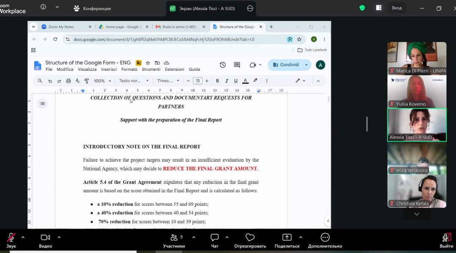
Task: Select the paint format roller icon
Action: [x=87, y=81]
